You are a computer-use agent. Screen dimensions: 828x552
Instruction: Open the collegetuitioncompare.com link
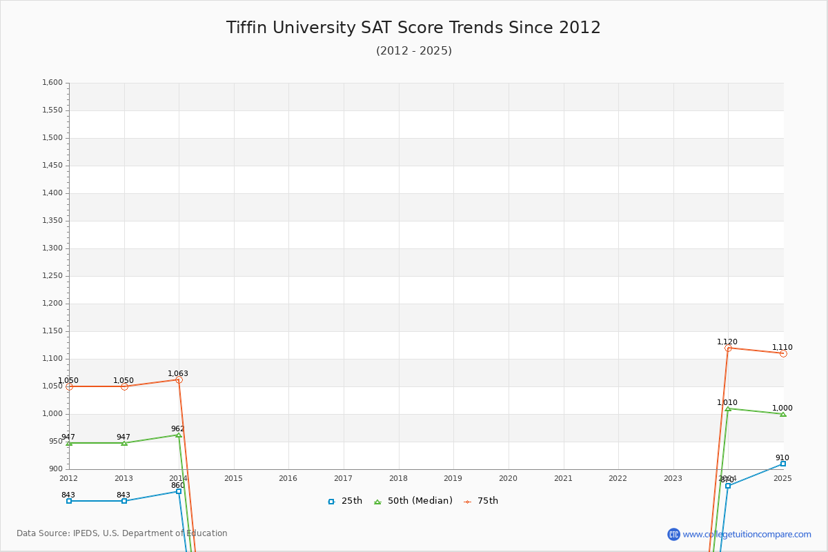[747, 534]
